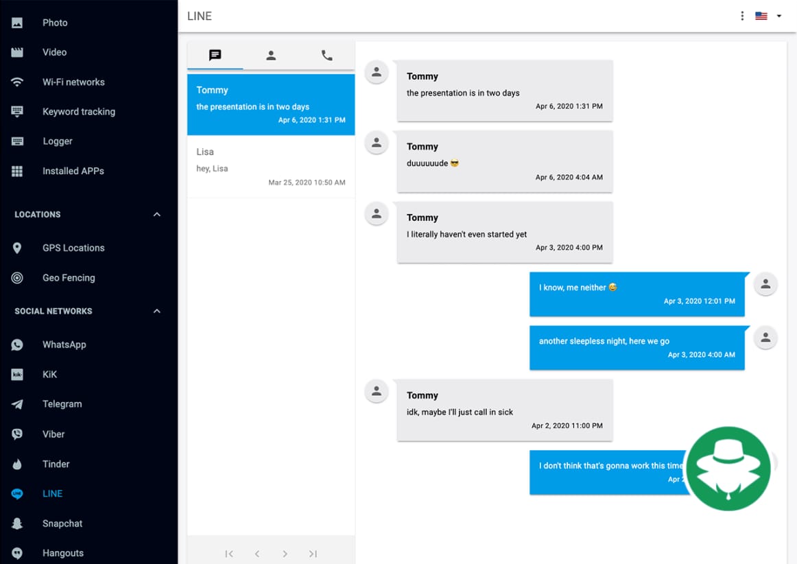Open the Wi-Fi networks section
Screen dimensions: 797x564
(73, 82)
